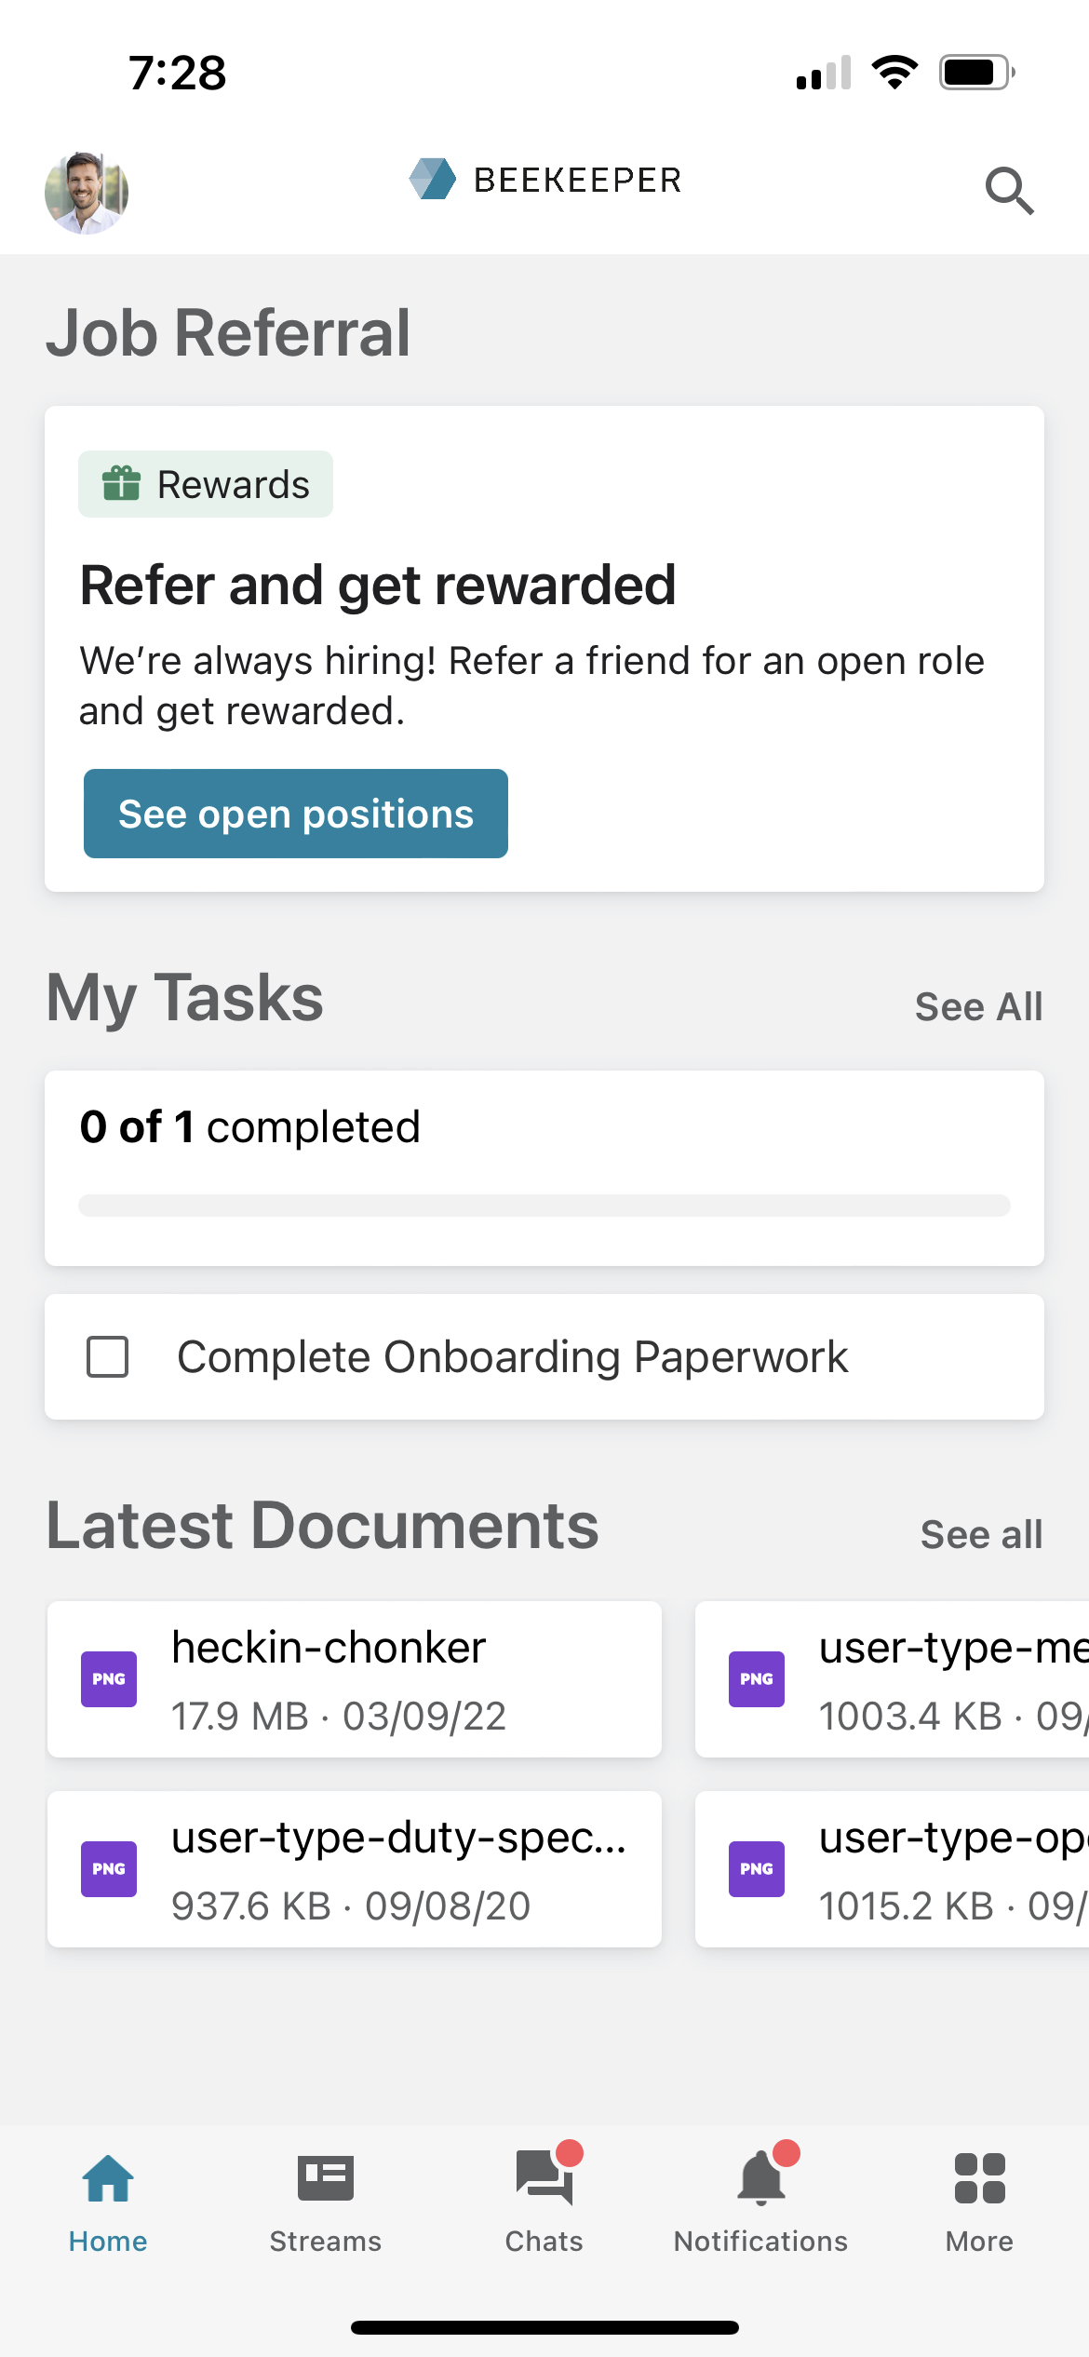
Task: Click See open positions button
Action: pos(296,814)
